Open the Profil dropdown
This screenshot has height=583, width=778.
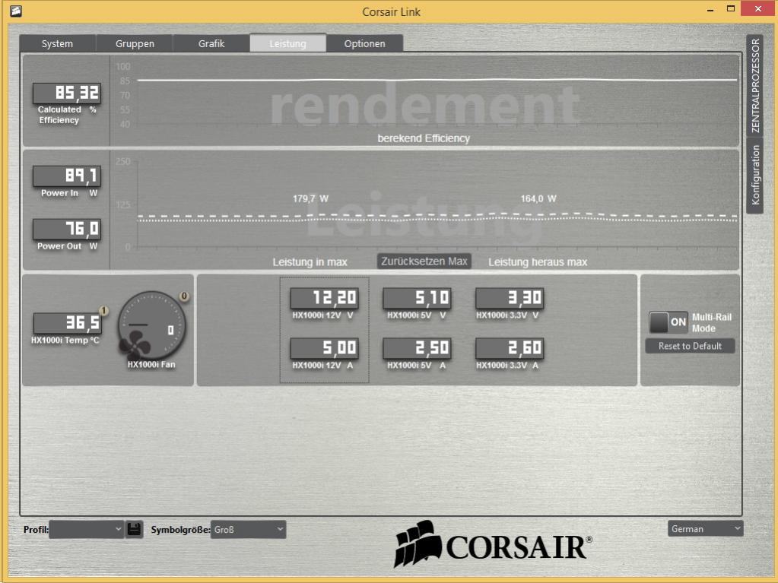coord(87,529)
